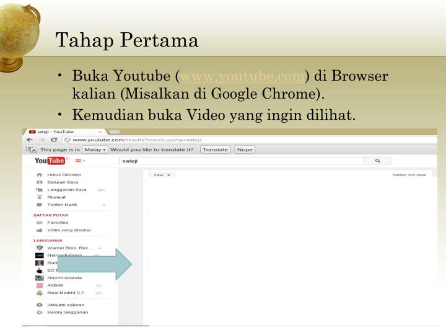Open Tonton Nanti in the sidebar
This screenshot has height=335, width=446.
pyautogui.click(x=62, y=205)
